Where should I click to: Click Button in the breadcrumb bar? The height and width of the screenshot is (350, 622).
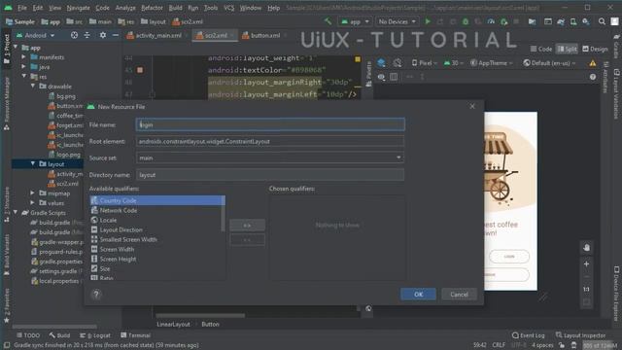tap(210, 324)
